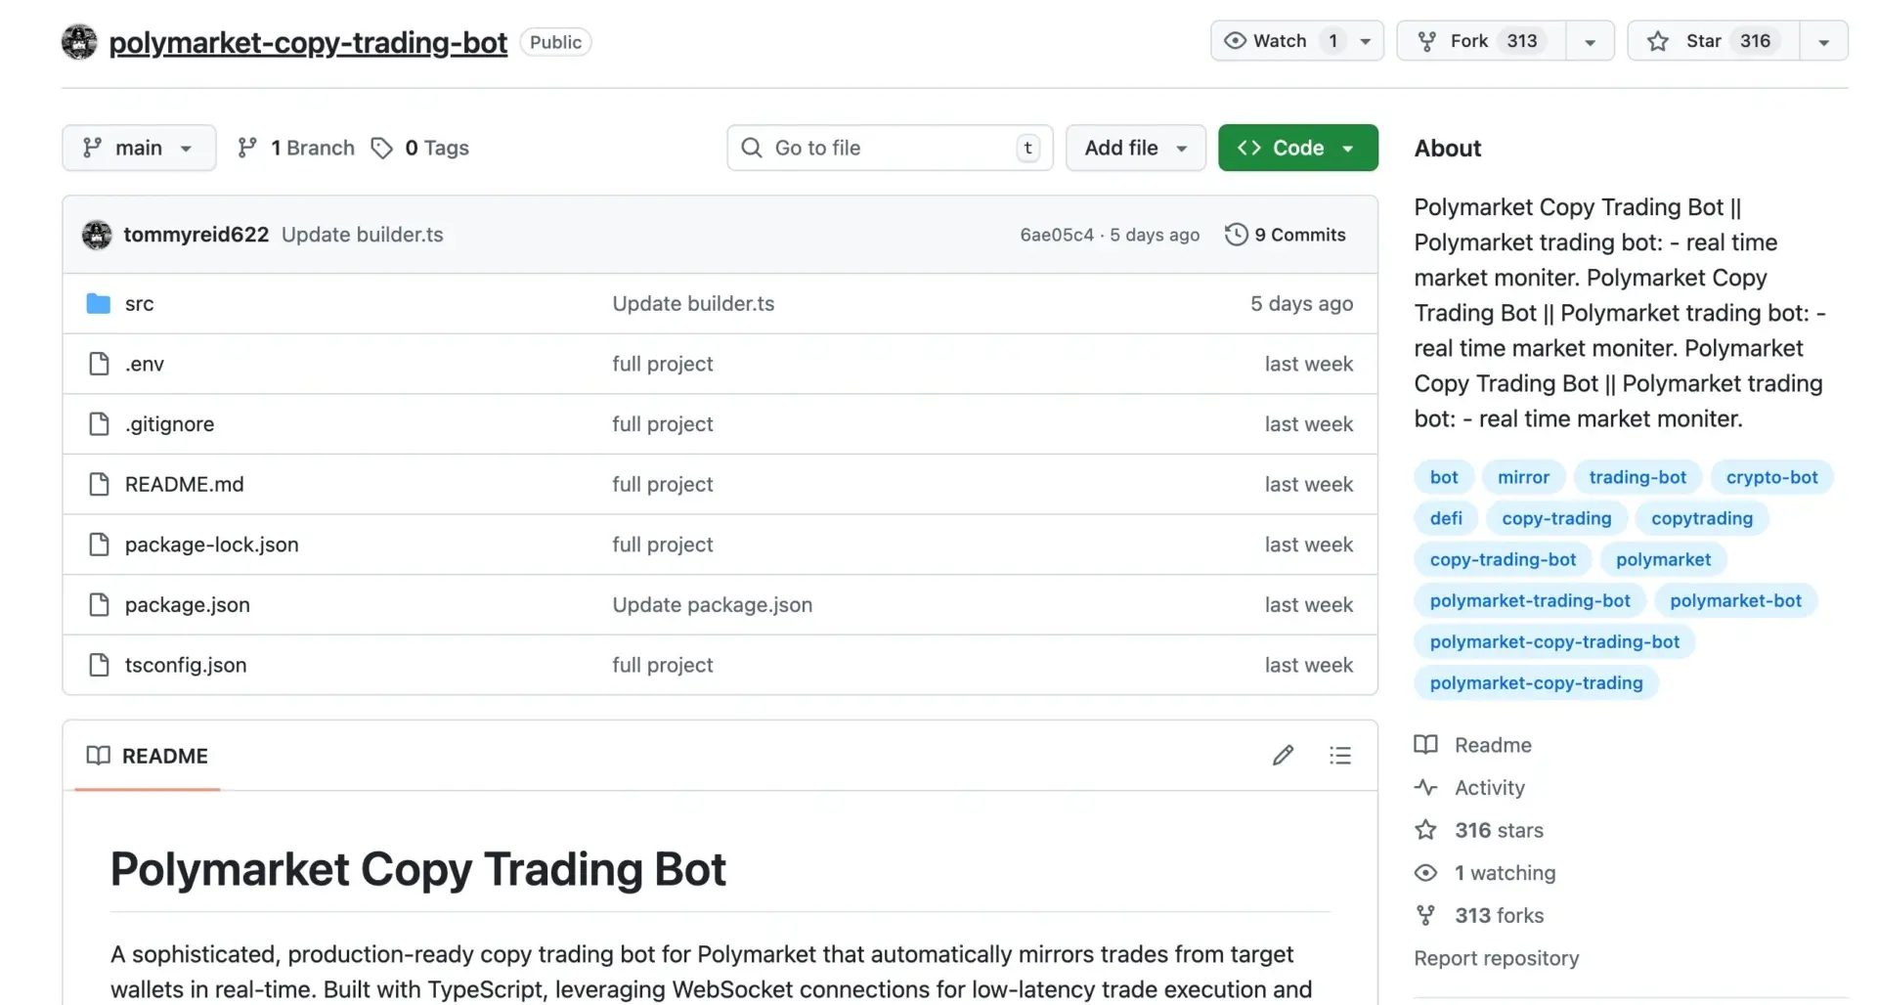Image resolution: width=1877 pixels, height=1005 pixels.
Task: Click the src folder icon
Action: 98,303
